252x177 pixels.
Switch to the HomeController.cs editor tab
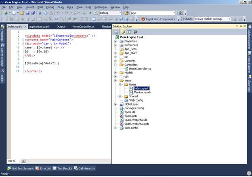83,27
